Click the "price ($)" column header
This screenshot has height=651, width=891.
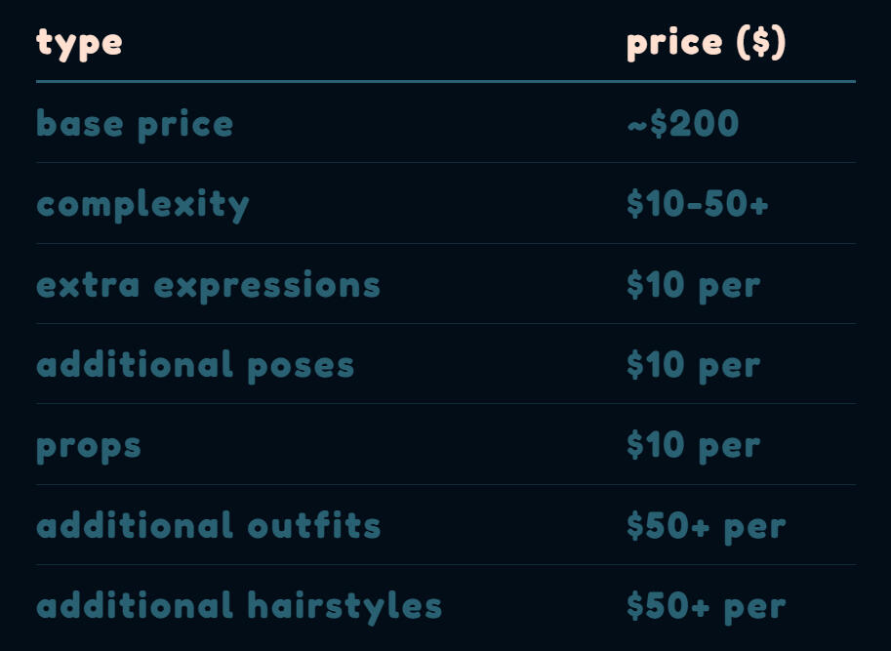pos(706,42)
